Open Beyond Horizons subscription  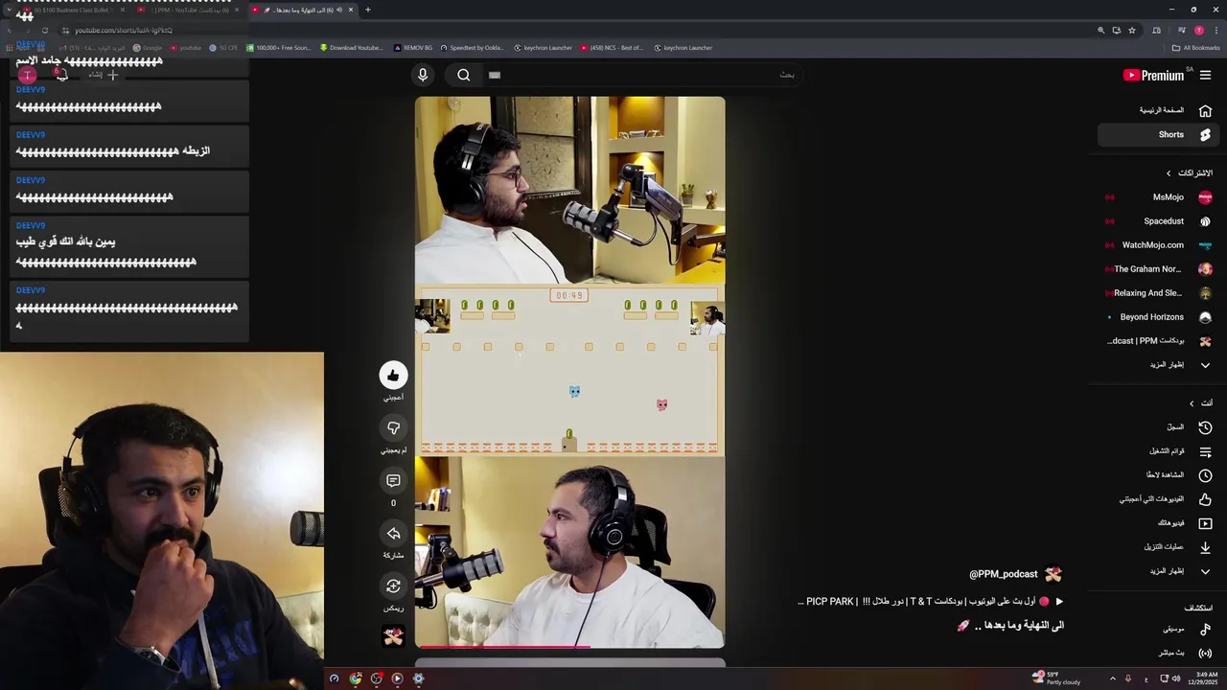pyautogui.click(x=1158, y=317)
